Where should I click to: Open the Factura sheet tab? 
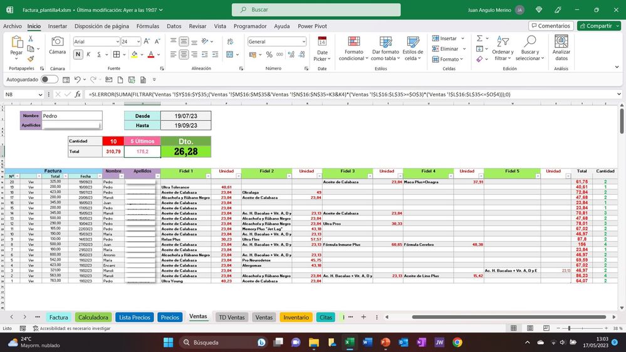59,318
